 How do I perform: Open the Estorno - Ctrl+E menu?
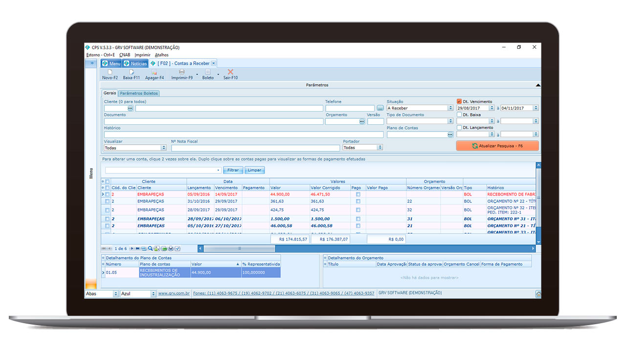click(101, 55)
